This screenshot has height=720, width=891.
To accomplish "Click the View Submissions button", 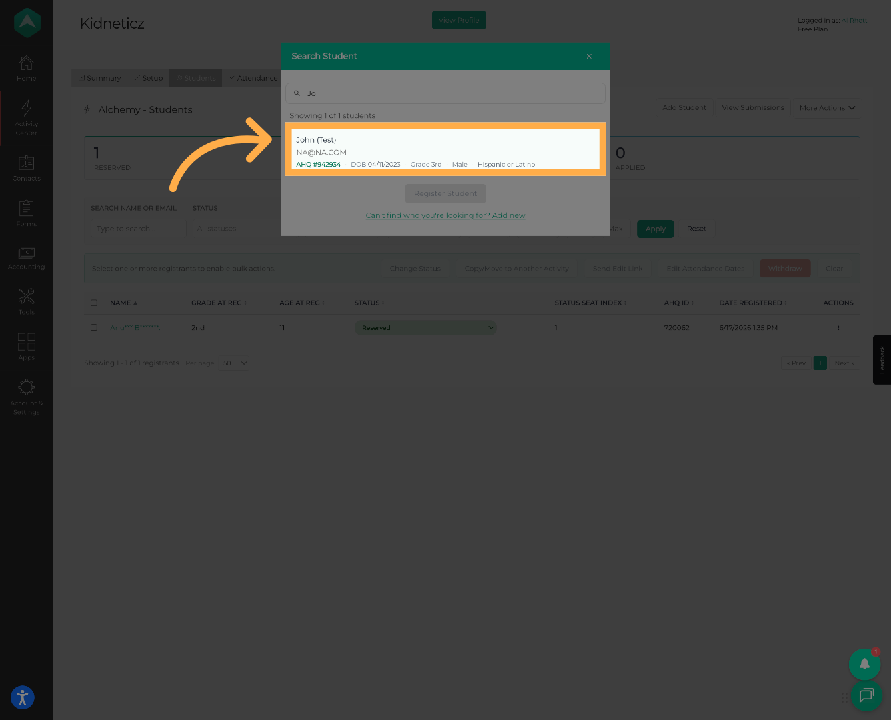I will (752, 108).
